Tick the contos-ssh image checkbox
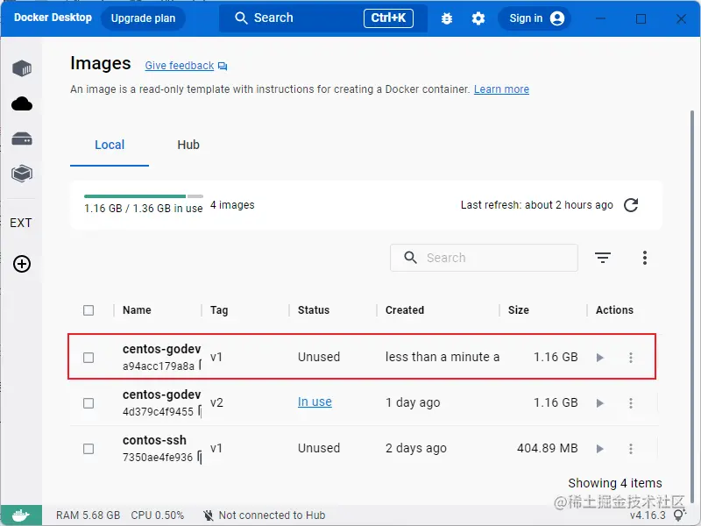 (89, 449)
